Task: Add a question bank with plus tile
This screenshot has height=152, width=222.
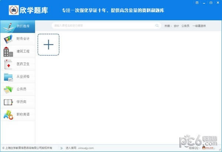Action: click(48, 44)
